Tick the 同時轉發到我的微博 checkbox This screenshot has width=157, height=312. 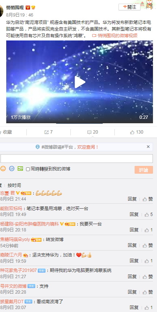(28, 169)
